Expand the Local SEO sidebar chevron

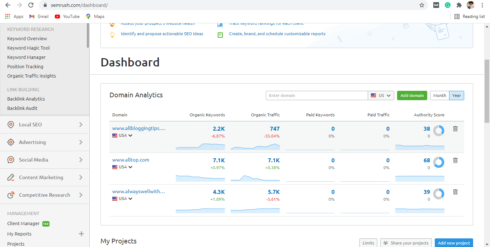pyautogui.click(x=81, y=125)
